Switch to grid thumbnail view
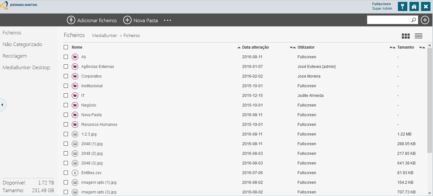Screen dimensions: 433x196 point(406,36)
